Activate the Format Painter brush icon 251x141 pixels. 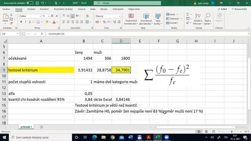(x=11, y=23)
